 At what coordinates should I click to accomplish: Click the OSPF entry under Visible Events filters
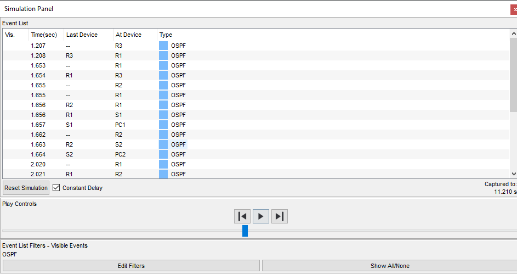click(9, 255)
